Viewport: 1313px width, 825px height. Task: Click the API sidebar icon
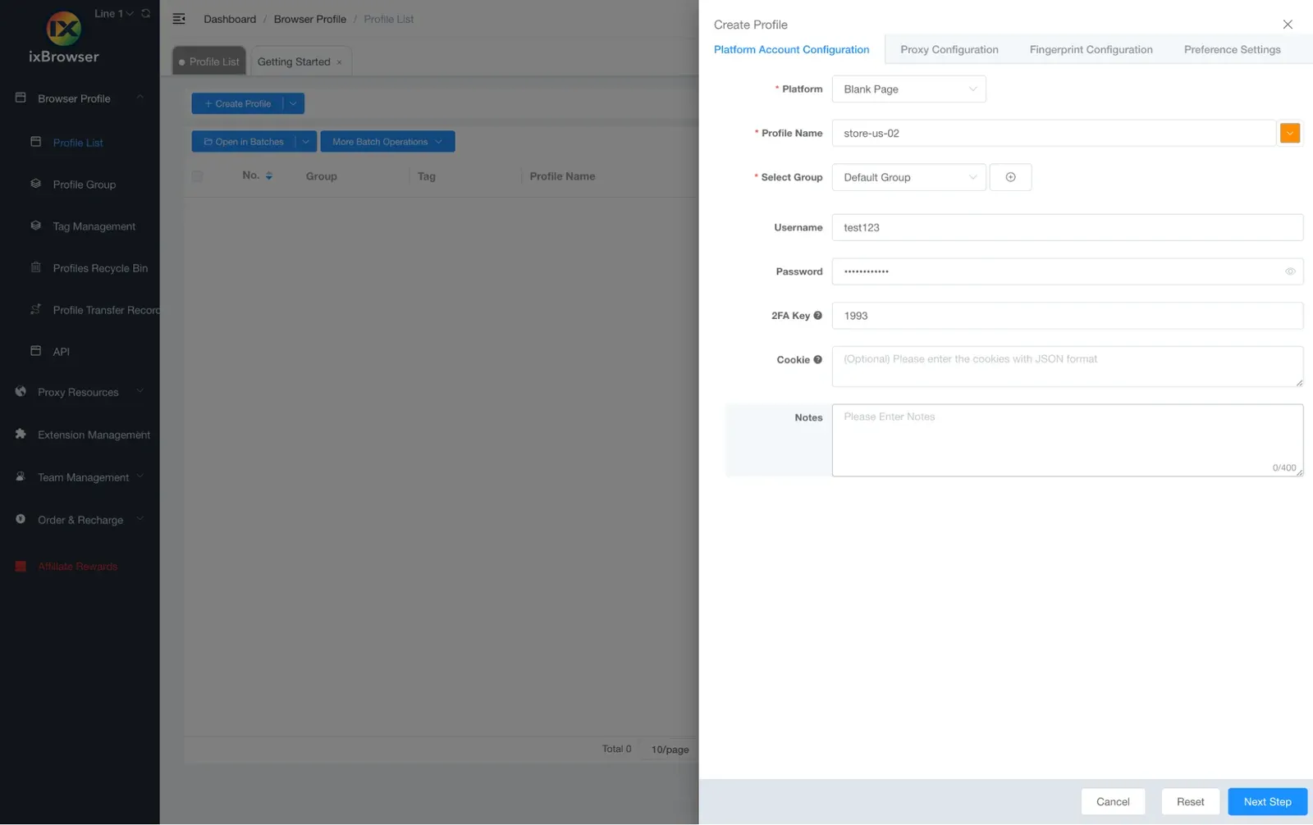(35, 351)
